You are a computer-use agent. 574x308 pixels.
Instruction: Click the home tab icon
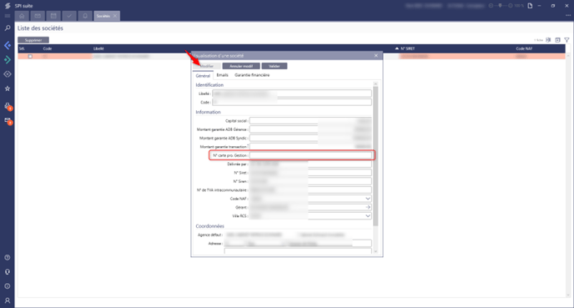coord(22,16)
